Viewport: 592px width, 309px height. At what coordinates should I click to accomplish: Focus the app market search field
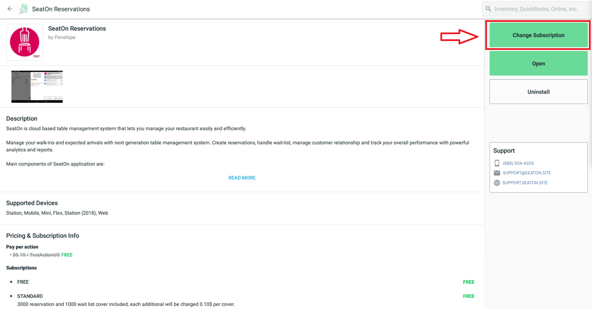click(x=536, y=9)
